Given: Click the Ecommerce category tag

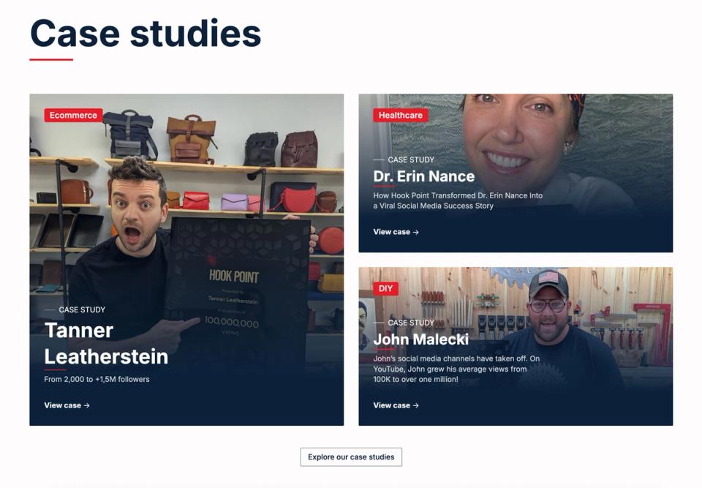Looking at the screenshot, I should point(73,115).
